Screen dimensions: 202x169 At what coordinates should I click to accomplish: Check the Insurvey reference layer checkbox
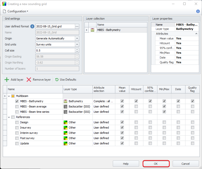[x=17, y=128]
